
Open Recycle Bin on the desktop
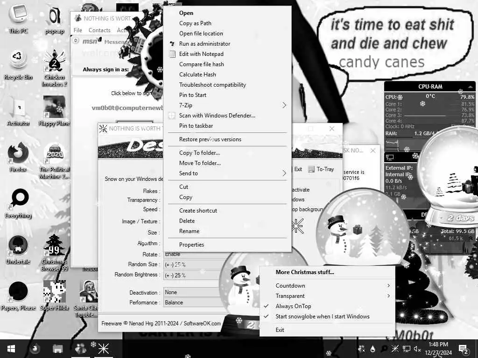[x=18, y=65]
